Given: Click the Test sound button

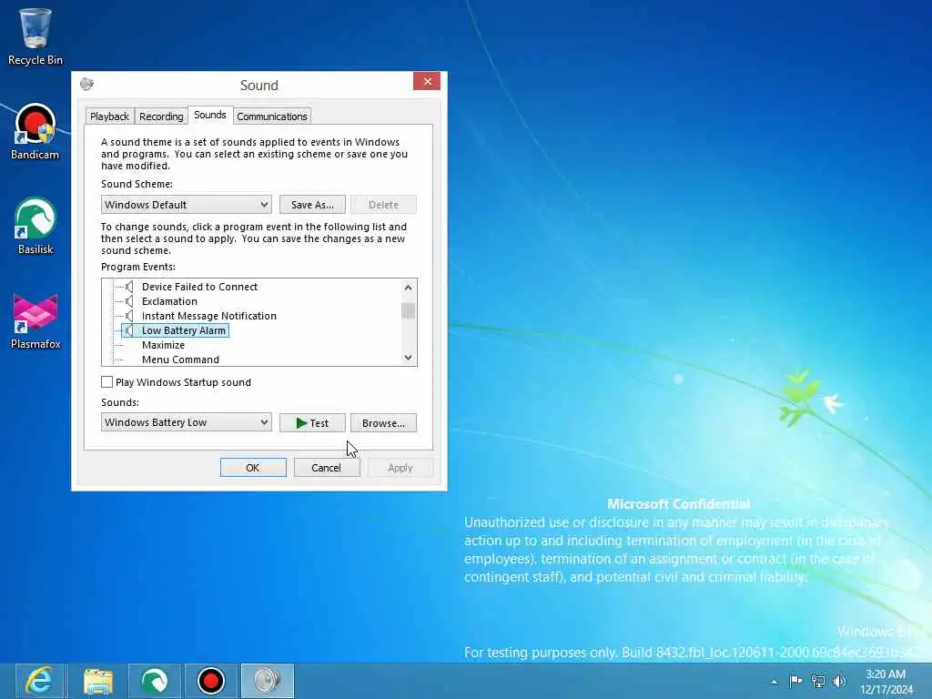Looking at the screenshot, I should click(312, 422).
